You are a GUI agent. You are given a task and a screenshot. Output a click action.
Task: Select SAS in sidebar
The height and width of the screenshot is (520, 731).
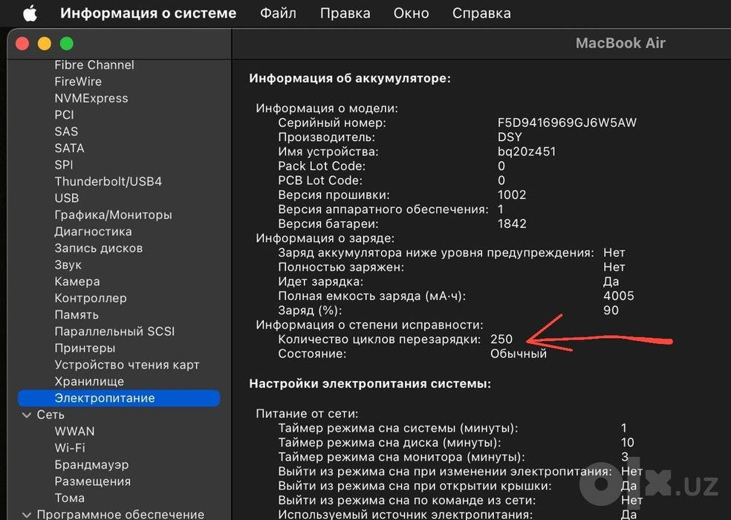[66, 131]
